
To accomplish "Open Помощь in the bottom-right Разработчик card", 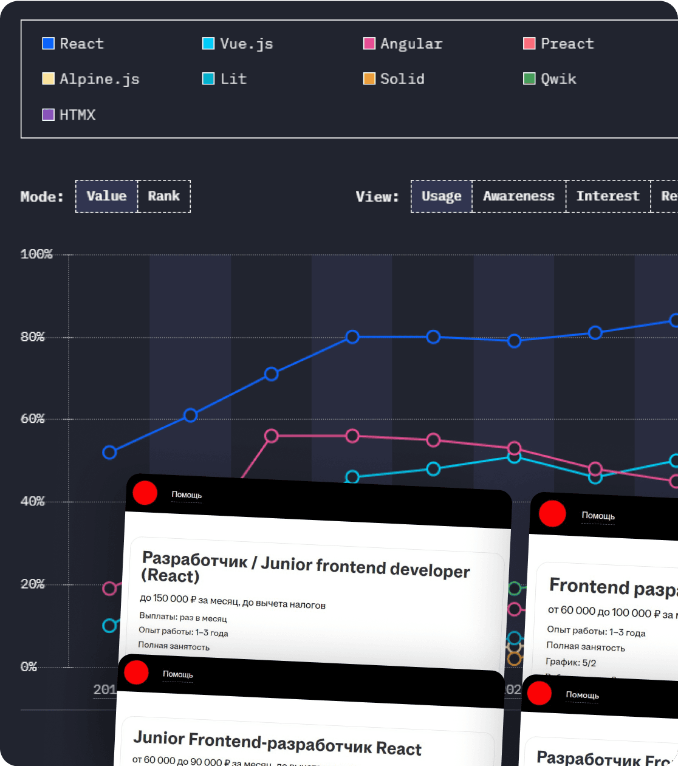I will 583,695.
